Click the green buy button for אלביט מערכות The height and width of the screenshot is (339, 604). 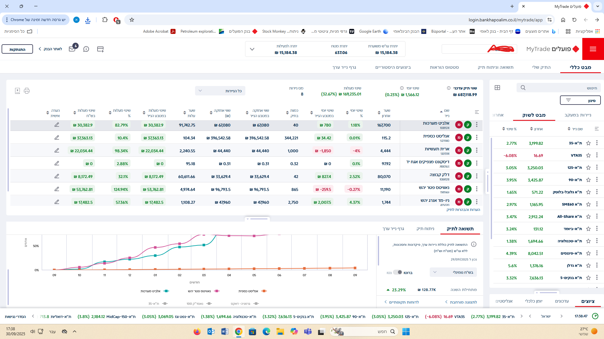(468, 125)
